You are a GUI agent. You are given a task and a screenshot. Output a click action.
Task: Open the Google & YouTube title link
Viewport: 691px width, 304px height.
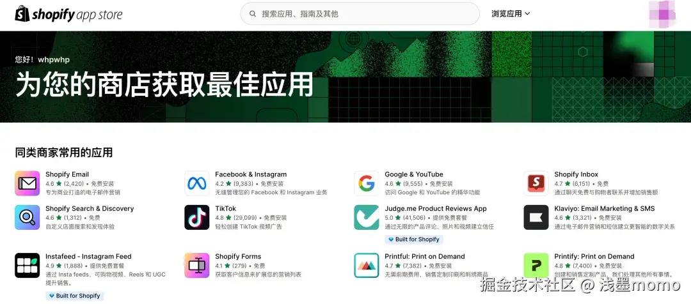[x=414, y=174]
